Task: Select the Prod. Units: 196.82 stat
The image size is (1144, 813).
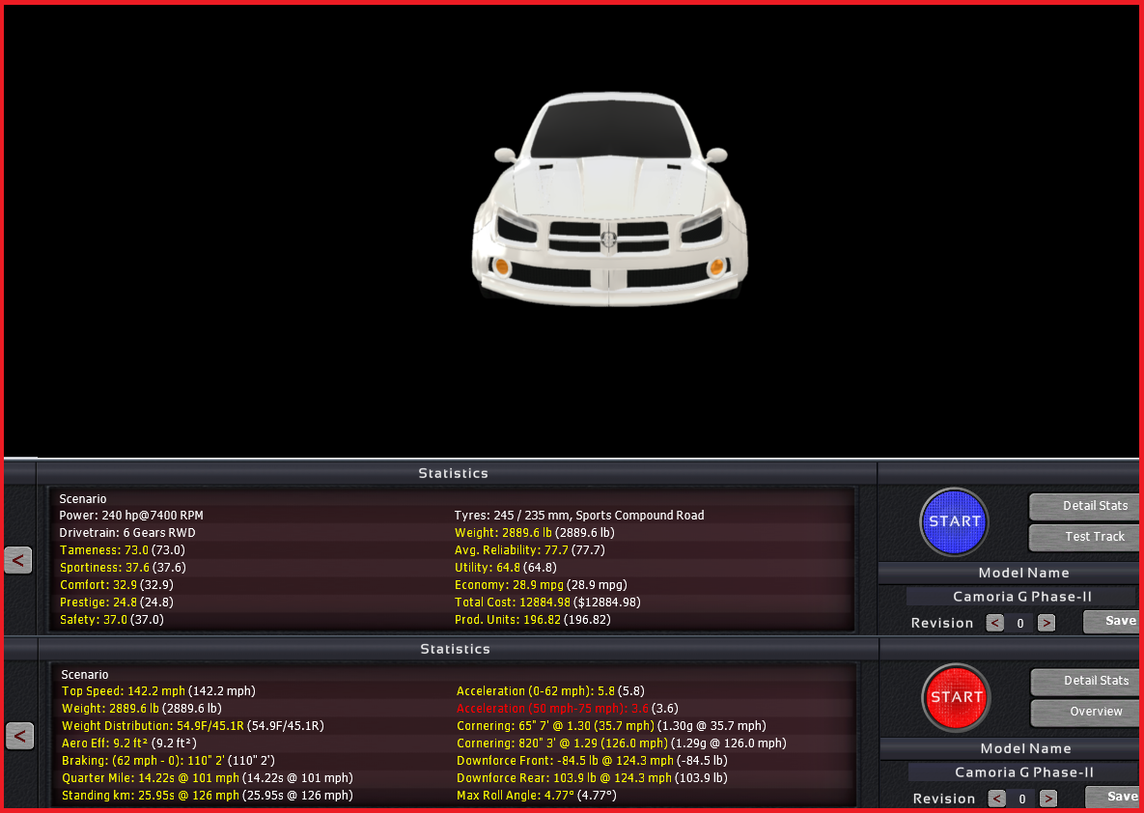Action: pyautogui.click(x=533, y=620)
